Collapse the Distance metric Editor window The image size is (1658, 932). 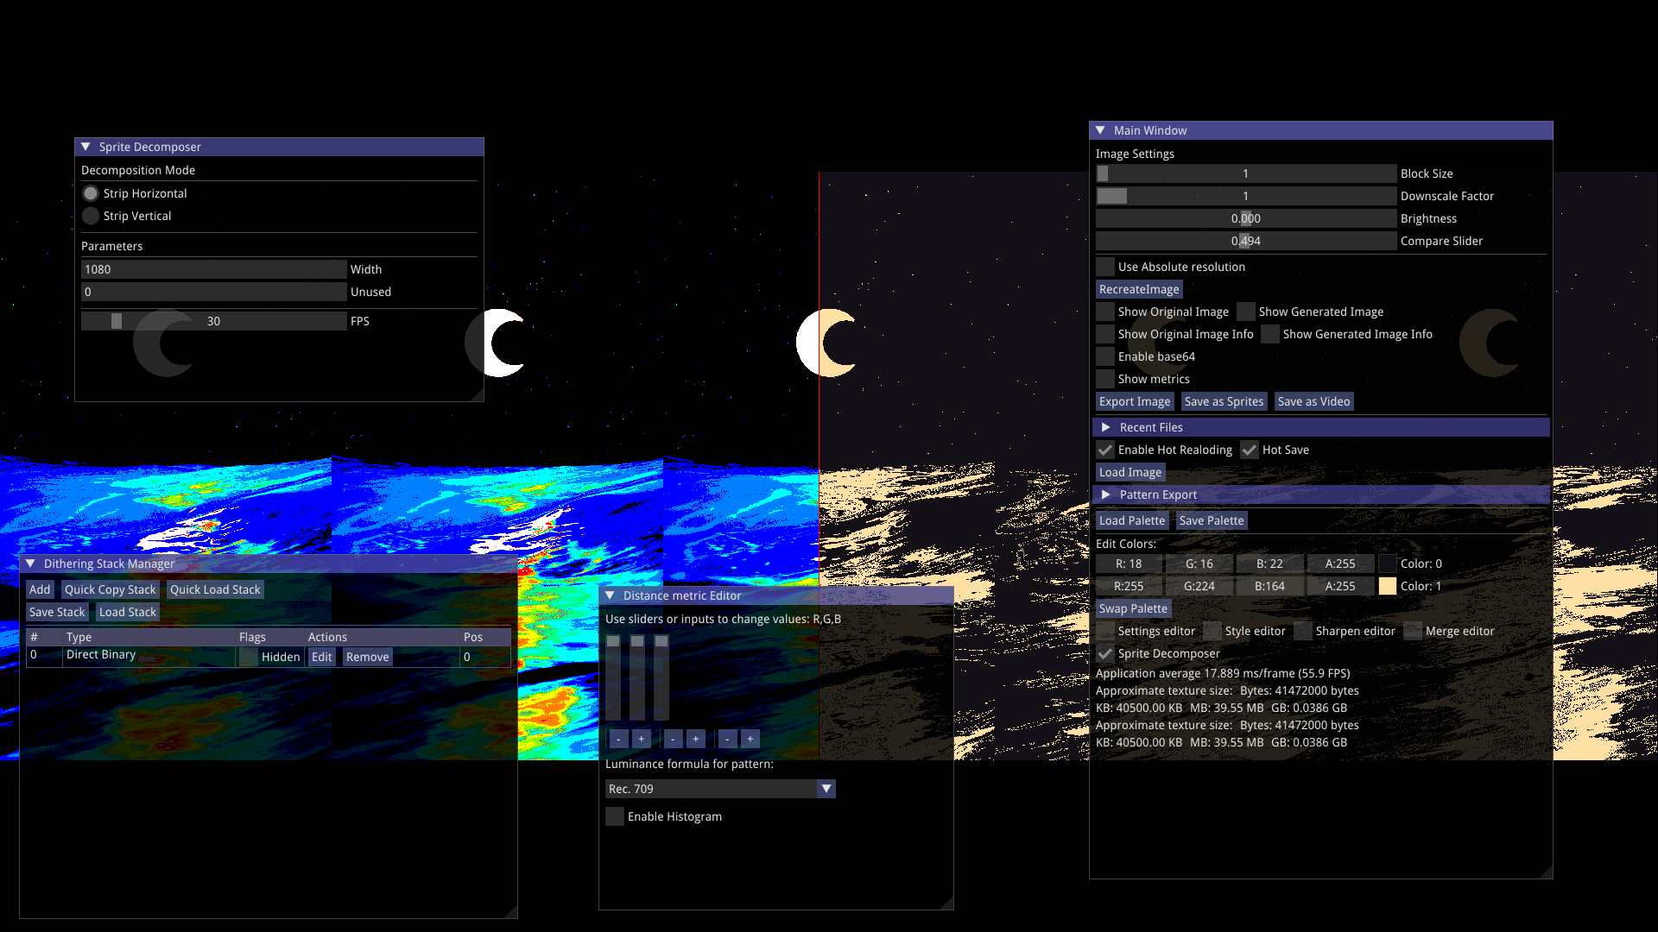coord(610,595)
